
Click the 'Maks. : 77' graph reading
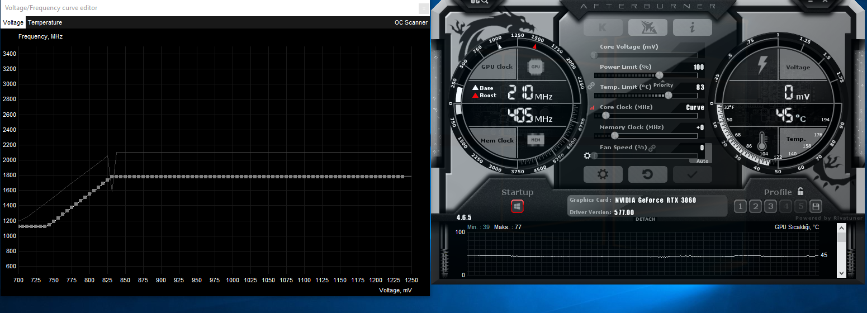pyautogui.click(x=508, y=227)
